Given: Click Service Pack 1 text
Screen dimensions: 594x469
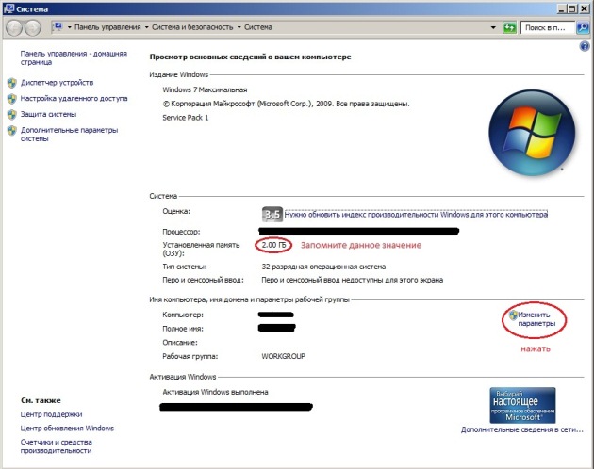Looking at the screenshot, I should pyautogui.click(x=185, y=118).
